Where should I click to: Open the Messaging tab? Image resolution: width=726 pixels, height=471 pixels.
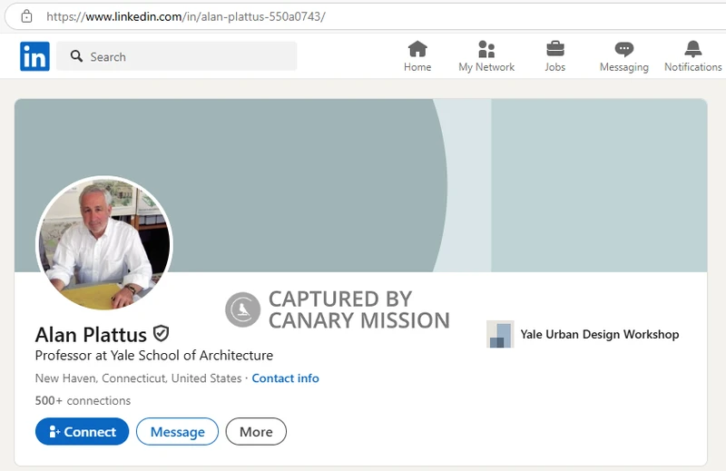coord(623,56)
